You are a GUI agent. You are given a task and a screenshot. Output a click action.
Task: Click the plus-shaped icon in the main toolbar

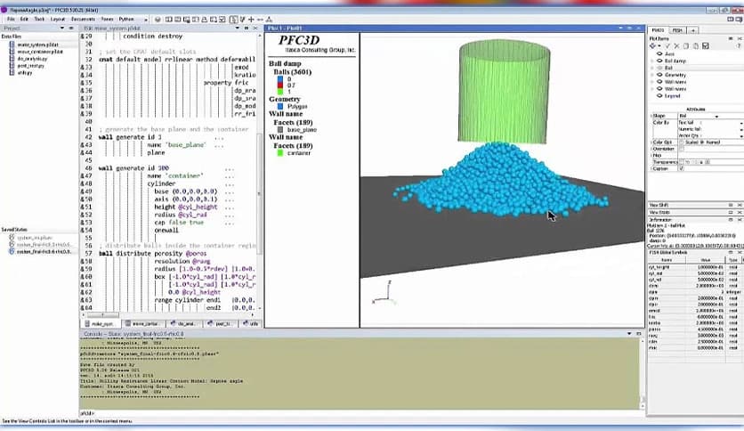[251, 20]
